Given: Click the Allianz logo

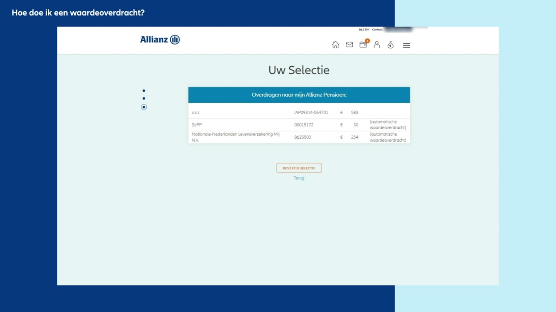Looking at the screenshot, I should 160,39.
